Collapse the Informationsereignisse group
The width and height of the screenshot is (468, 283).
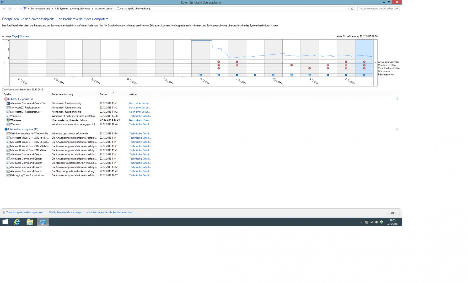[x=397, y=129]
